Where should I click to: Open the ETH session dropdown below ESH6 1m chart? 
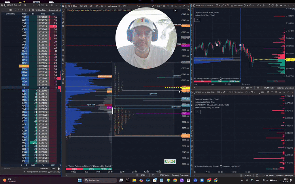point(248,175)
